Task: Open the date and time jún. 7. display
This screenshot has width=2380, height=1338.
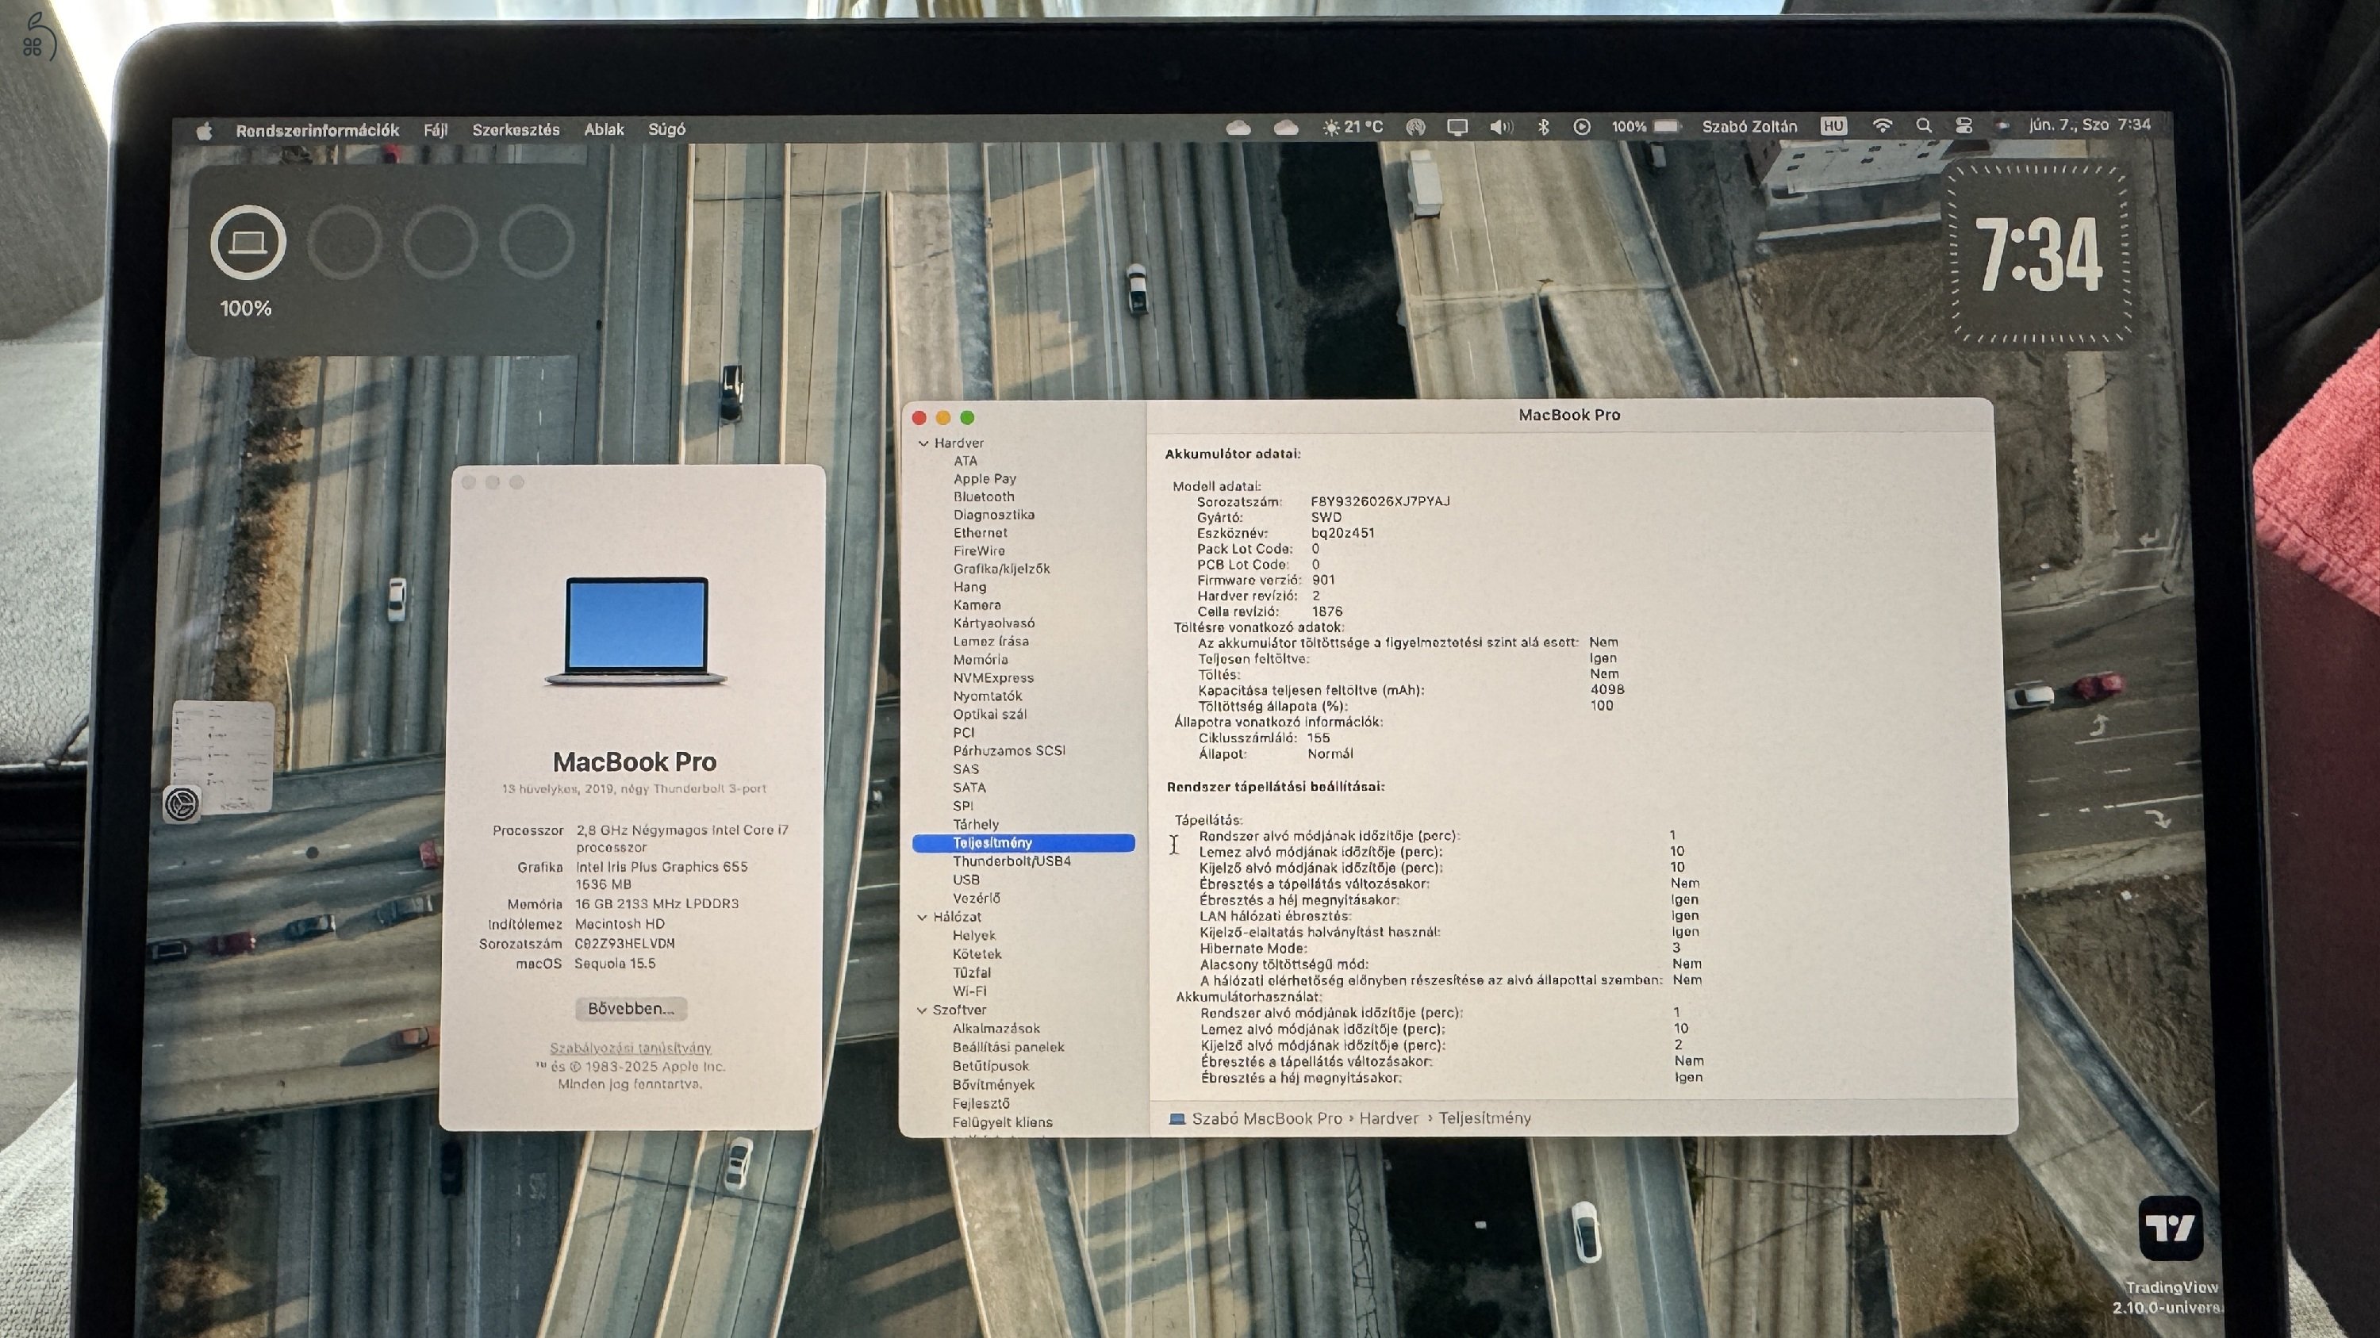Action: 2090,125
